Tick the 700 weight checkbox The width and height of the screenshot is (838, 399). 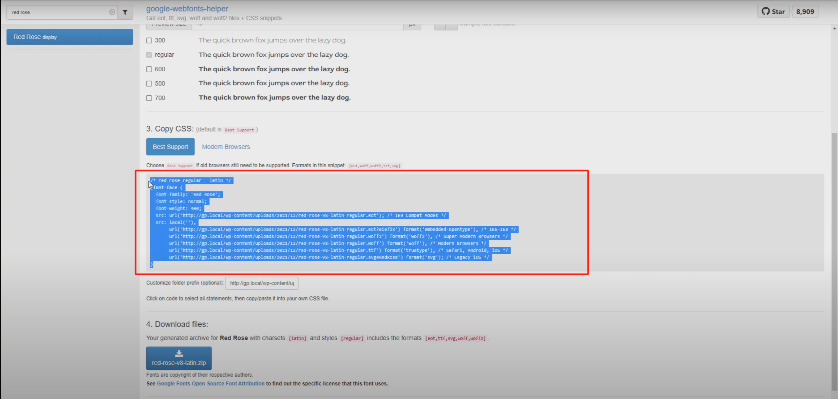tap(149, 98)
